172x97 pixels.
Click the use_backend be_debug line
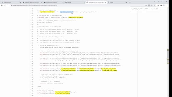pyautogui.click(x=51, y=83)
